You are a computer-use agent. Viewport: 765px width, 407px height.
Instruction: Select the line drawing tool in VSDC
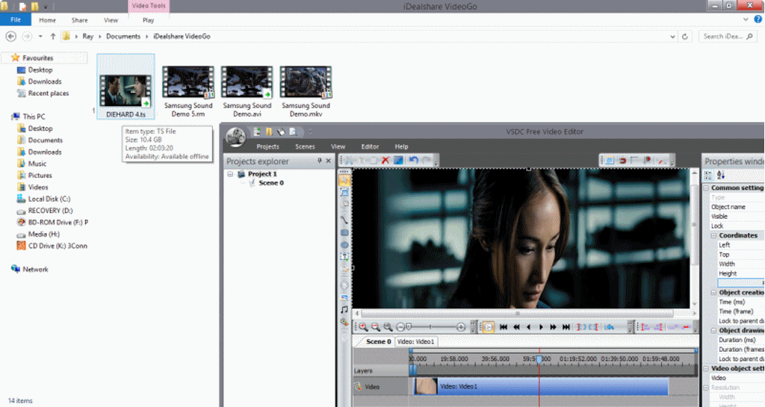[x=344, y=220]
